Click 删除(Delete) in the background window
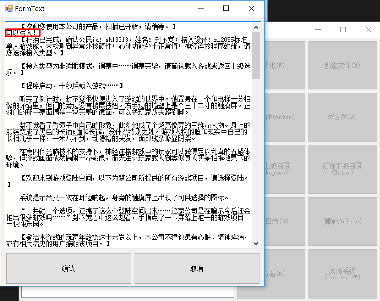 [343, 221]
